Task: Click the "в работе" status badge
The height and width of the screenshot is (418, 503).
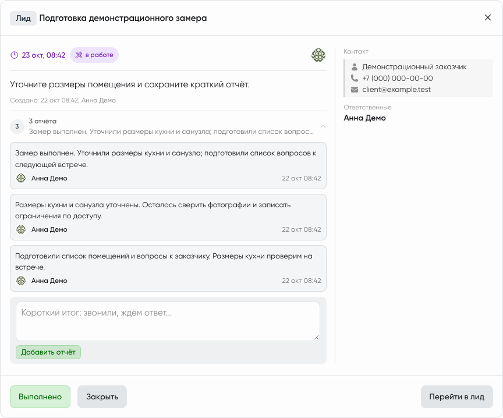Action: click(x=94, y=55)
